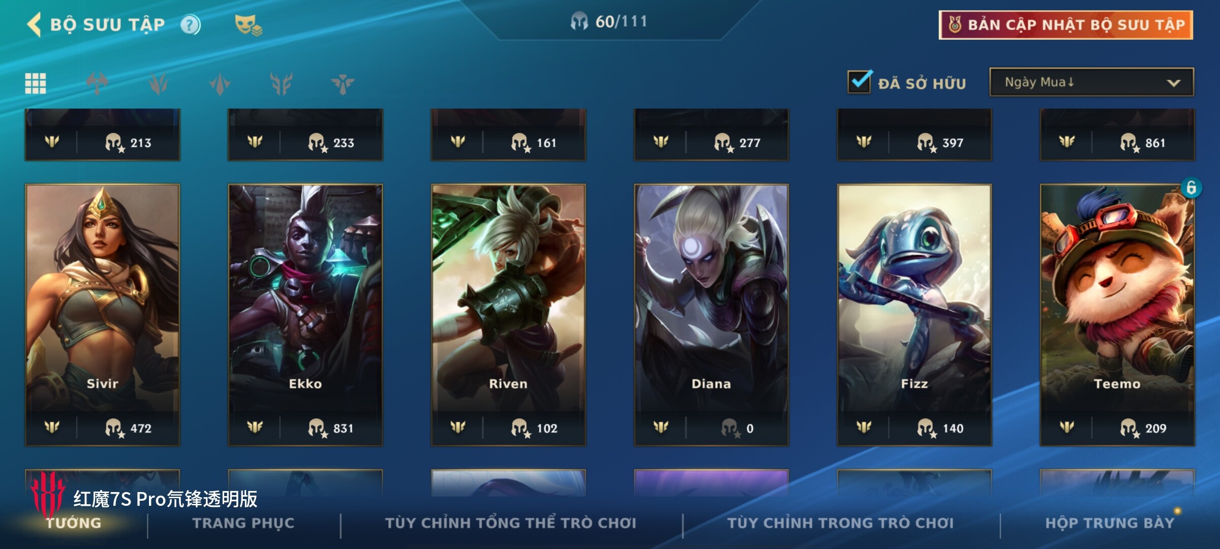Switch to the Trang Phục tab
Screen dimensions: 1220x549
pos(243,523)
